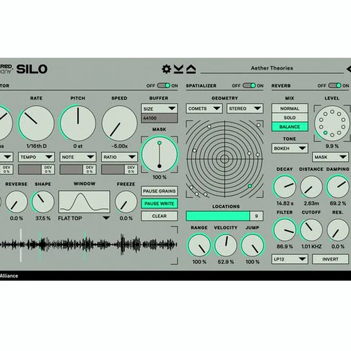Click the RANGE knob in Spatializer
This screenshot has width=351, height=351.
199,245
